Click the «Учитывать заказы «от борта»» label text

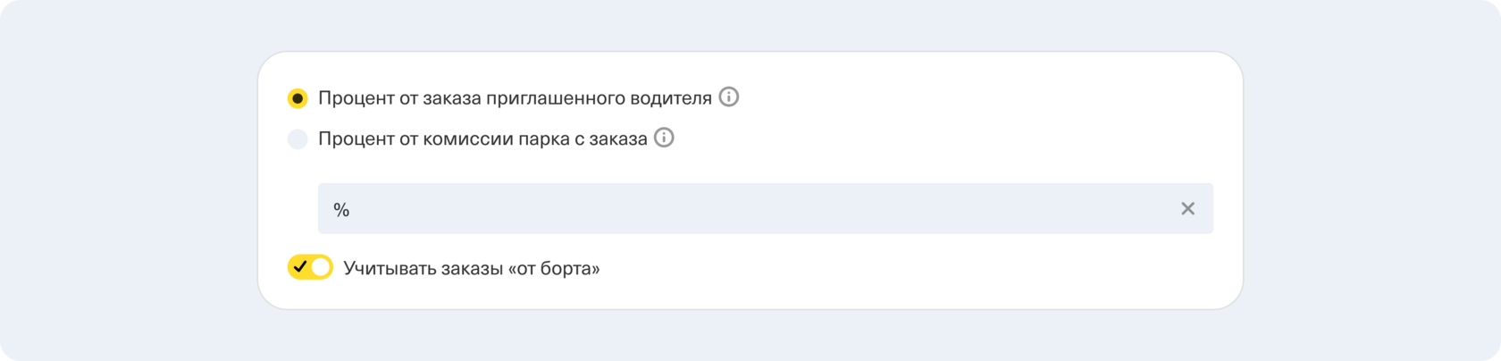(471, 268)
